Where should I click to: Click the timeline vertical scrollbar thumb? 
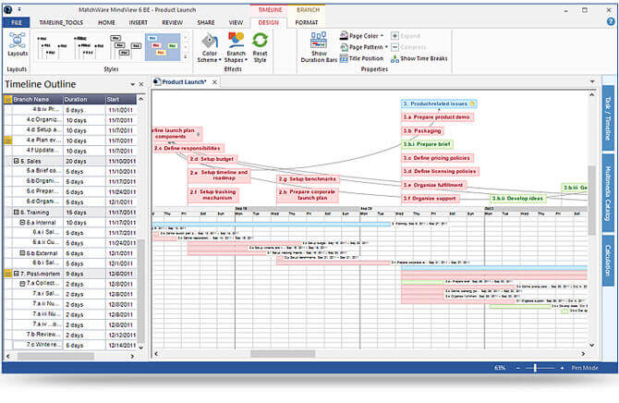pyautogui.click(x=592, y=200)
